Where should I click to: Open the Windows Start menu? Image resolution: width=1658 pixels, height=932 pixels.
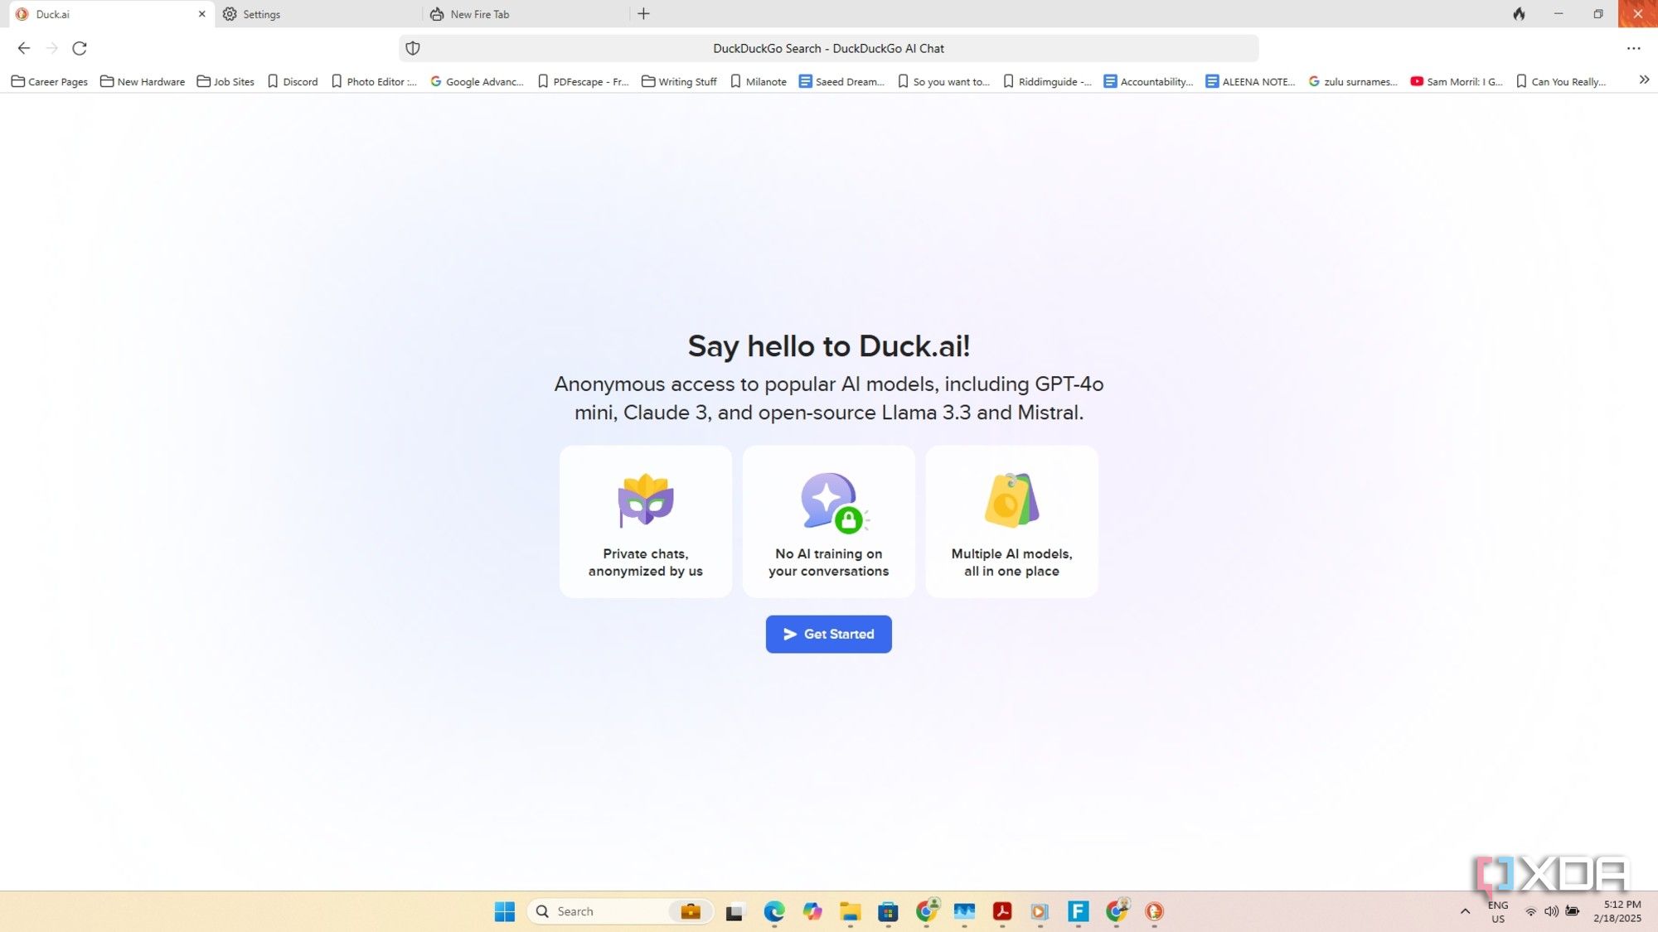(504, 911)
